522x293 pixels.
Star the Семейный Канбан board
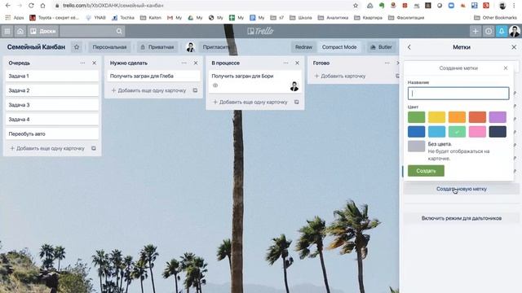click(77, 47)
